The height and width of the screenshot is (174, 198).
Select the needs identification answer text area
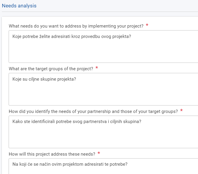click(103, 136)
